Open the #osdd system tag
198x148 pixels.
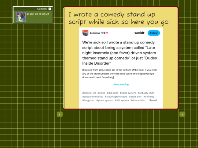[128, 93]
